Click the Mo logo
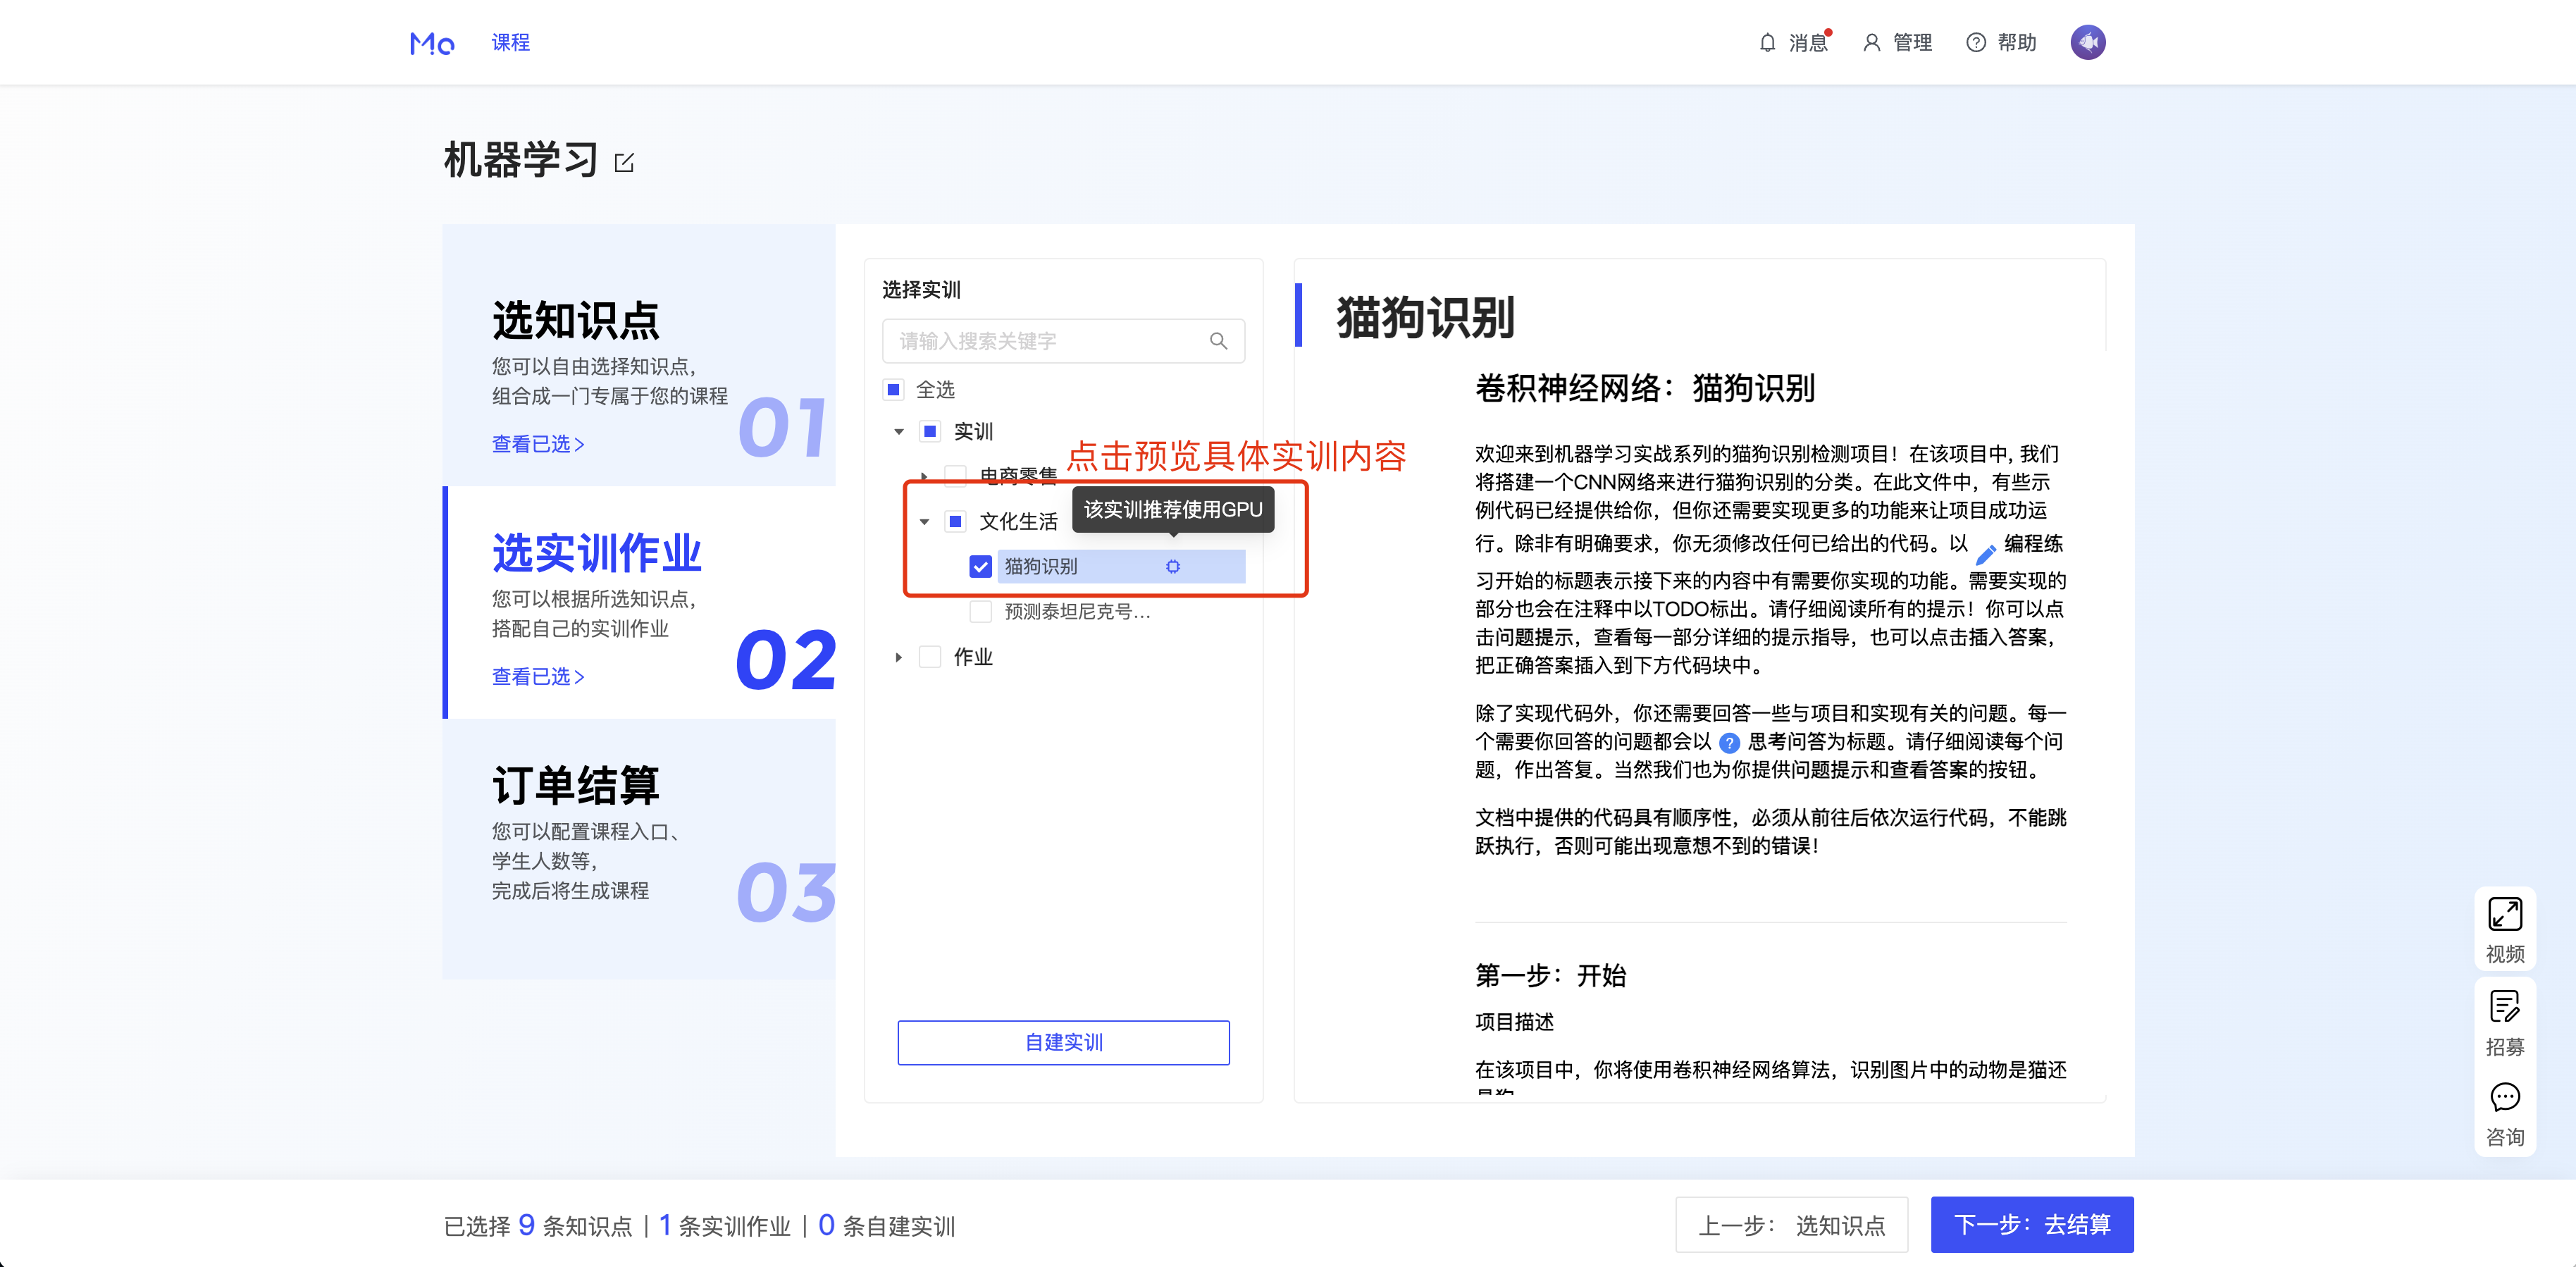Viewport: 2576px width, 1267px height. 432,43
